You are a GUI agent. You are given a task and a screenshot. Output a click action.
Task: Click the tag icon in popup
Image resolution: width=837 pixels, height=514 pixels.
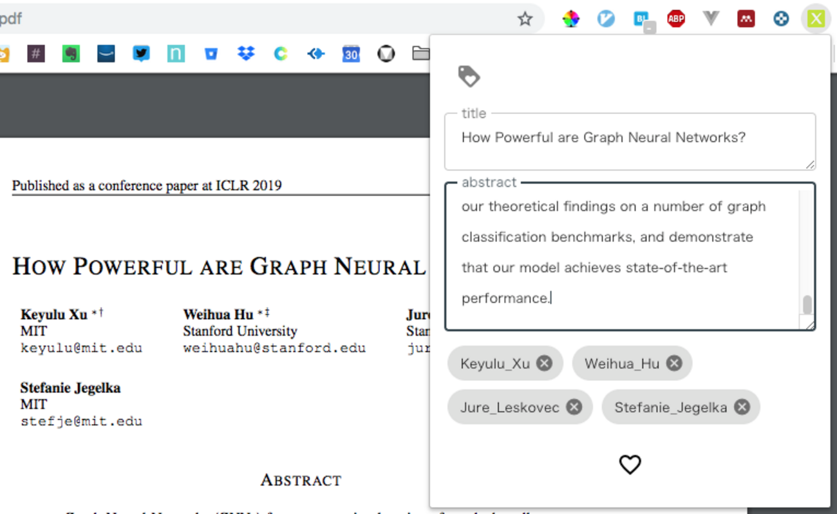(469, 77)
